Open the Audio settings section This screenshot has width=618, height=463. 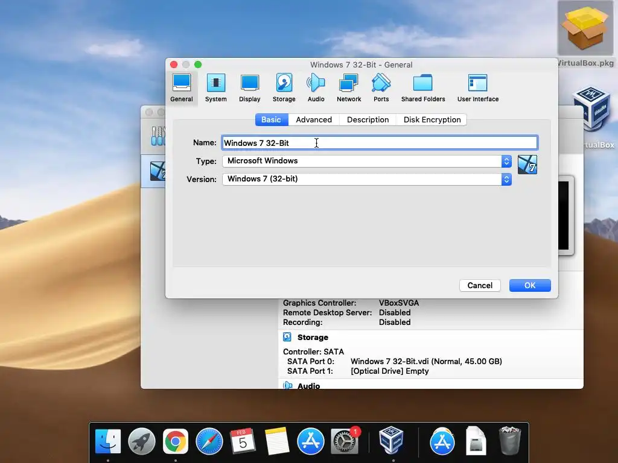coord(316,88)
